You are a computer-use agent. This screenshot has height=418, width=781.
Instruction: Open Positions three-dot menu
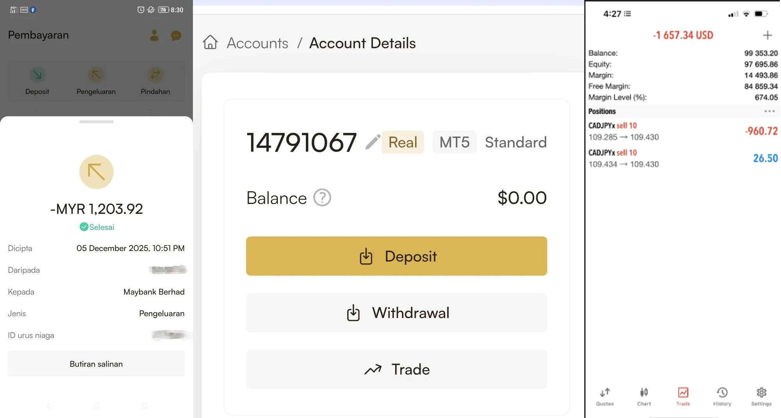click(x=769, y=111)
